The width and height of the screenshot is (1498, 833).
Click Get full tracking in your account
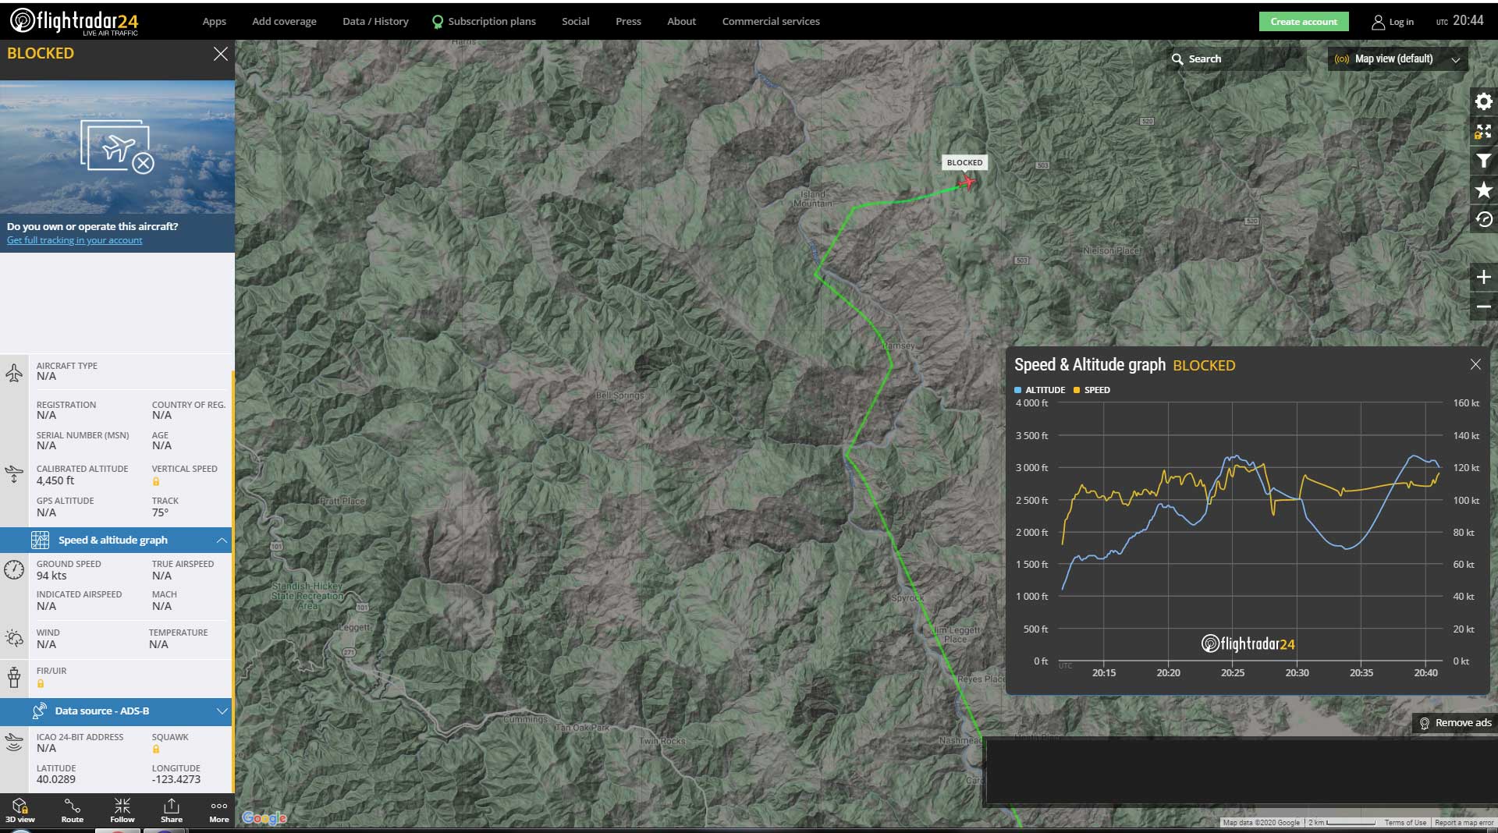point(75,240)
